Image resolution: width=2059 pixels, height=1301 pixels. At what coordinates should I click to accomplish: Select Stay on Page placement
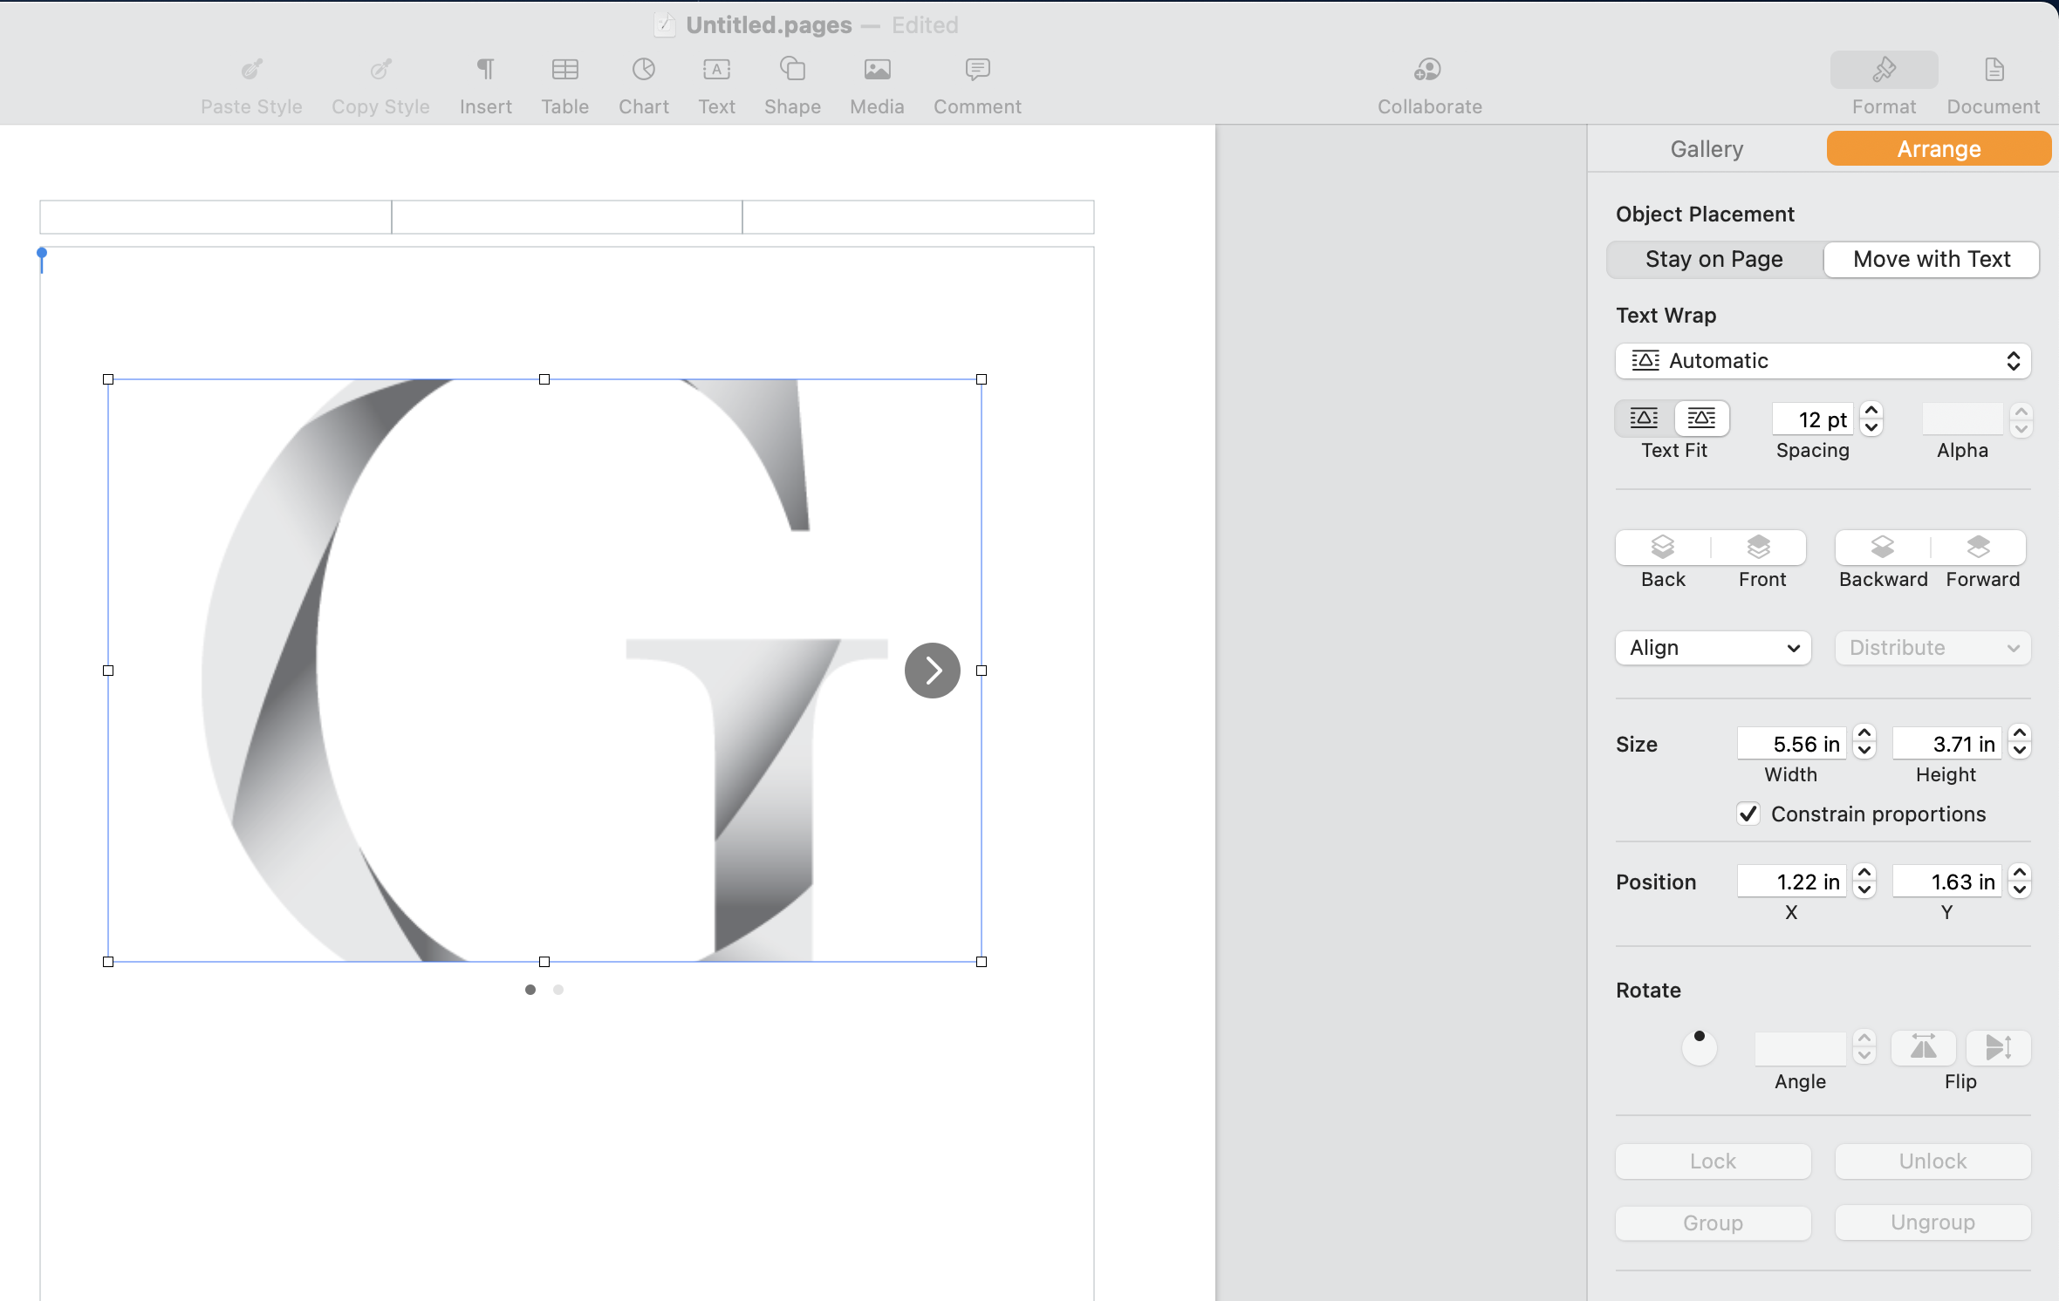tap(1714, 260)
